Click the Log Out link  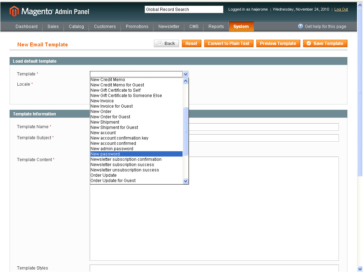pos(341,9)
